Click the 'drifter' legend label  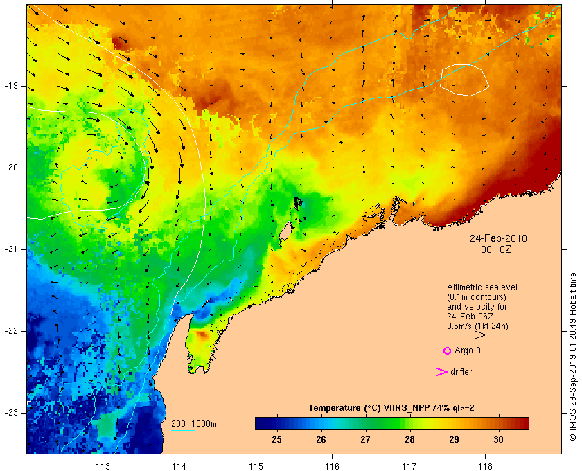point(461,372)
